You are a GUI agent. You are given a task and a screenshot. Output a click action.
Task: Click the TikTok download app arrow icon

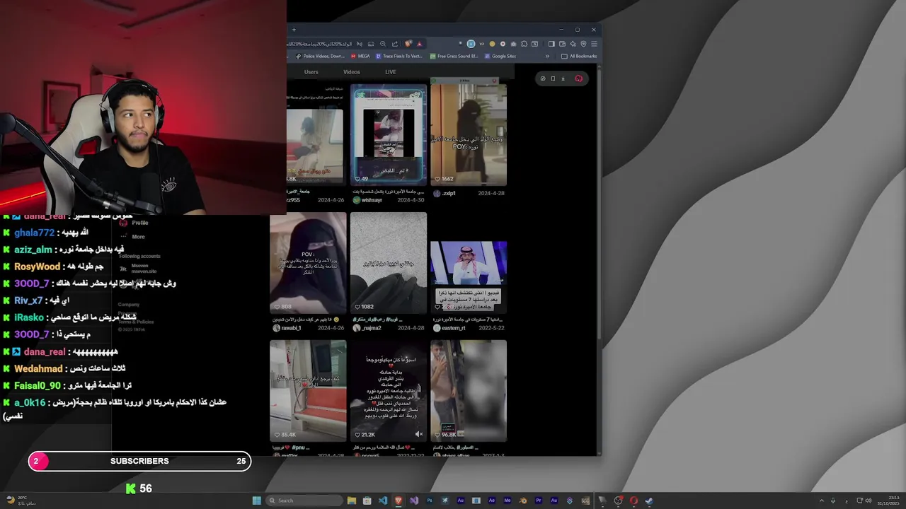(563, 78)
